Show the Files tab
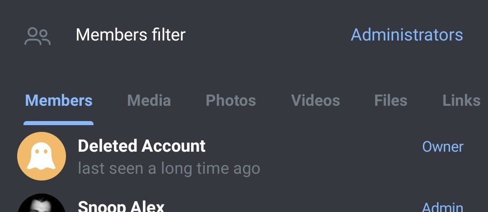Viewport: 488px width, 212px height. (390, 100)
